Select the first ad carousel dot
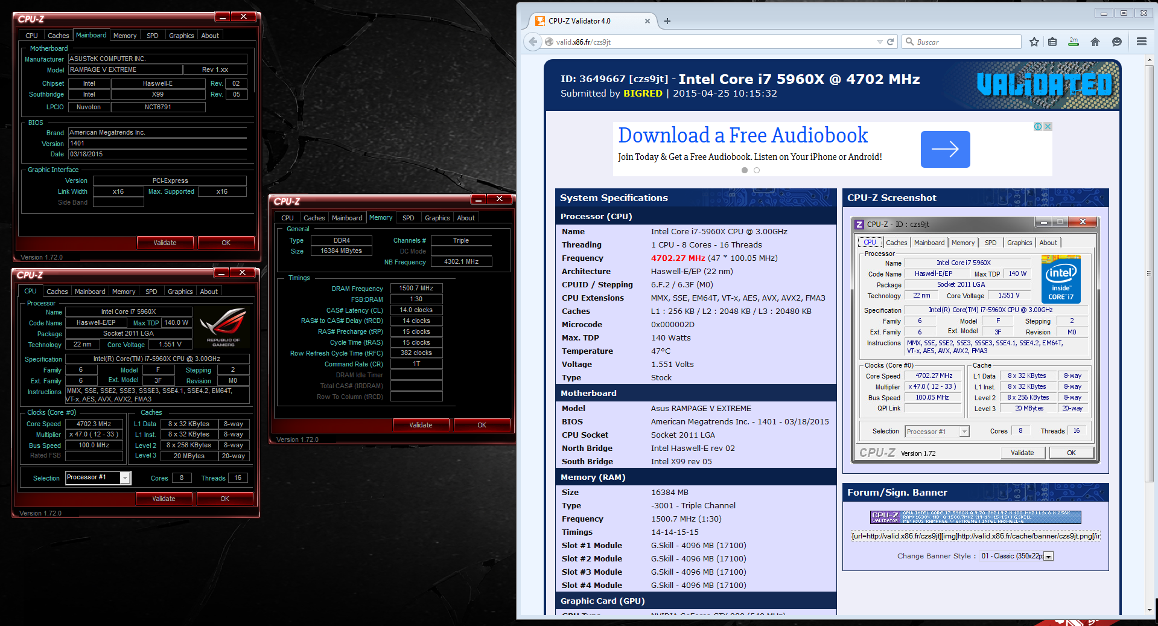 [744, 170]
